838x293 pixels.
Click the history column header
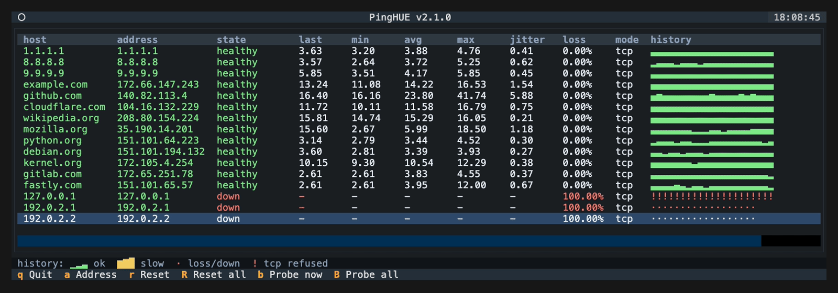[x=671, y=40]
